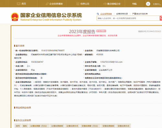The height and width of the screenshot is (128, 162).
Task: Click the 信息公告 document icon
Action: tap(78, 4)
